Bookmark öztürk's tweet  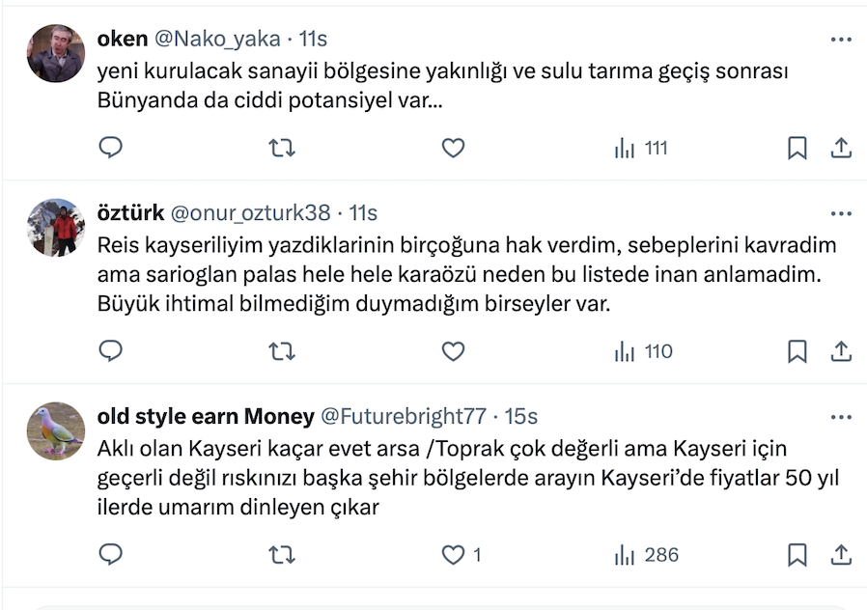(x=797, y=351)
